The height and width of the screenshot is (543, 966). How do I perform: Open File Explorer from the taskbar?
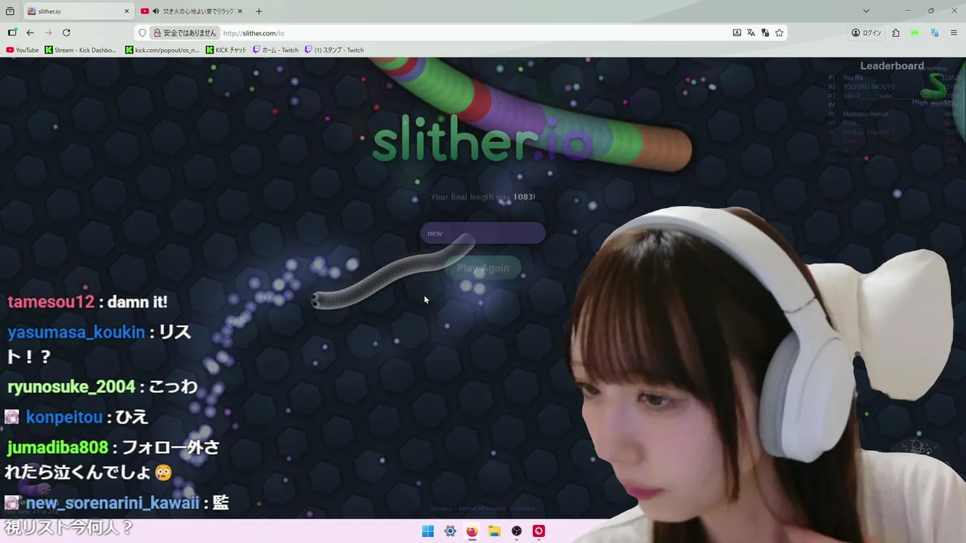click(494, 531)
